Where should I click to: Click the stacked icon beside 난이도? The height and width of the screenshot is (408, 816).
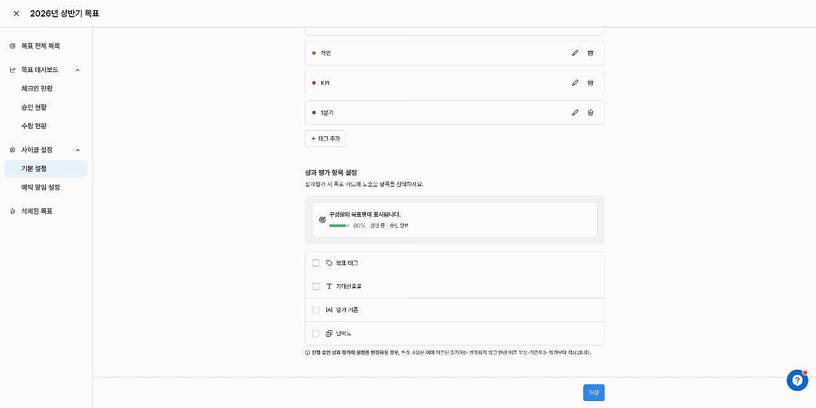[x=329, y=334]
